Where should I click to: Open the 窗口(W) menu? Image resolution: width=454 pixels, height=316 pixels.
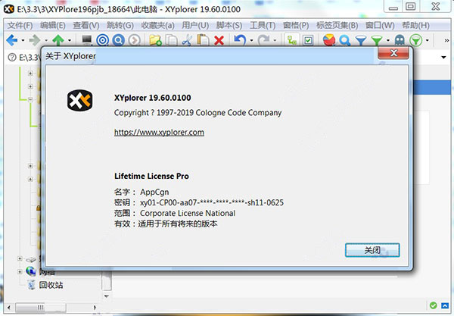[380, 25]
